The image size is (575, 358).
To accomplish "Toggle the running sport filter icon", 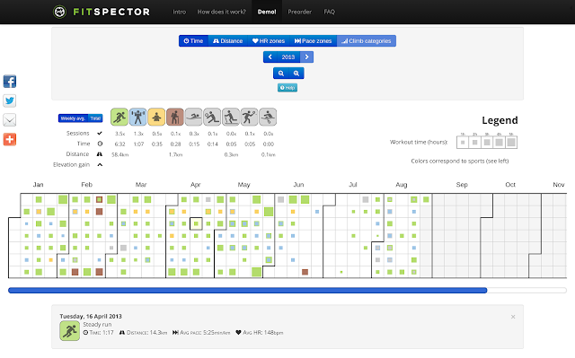I will (x=119, y=118).
